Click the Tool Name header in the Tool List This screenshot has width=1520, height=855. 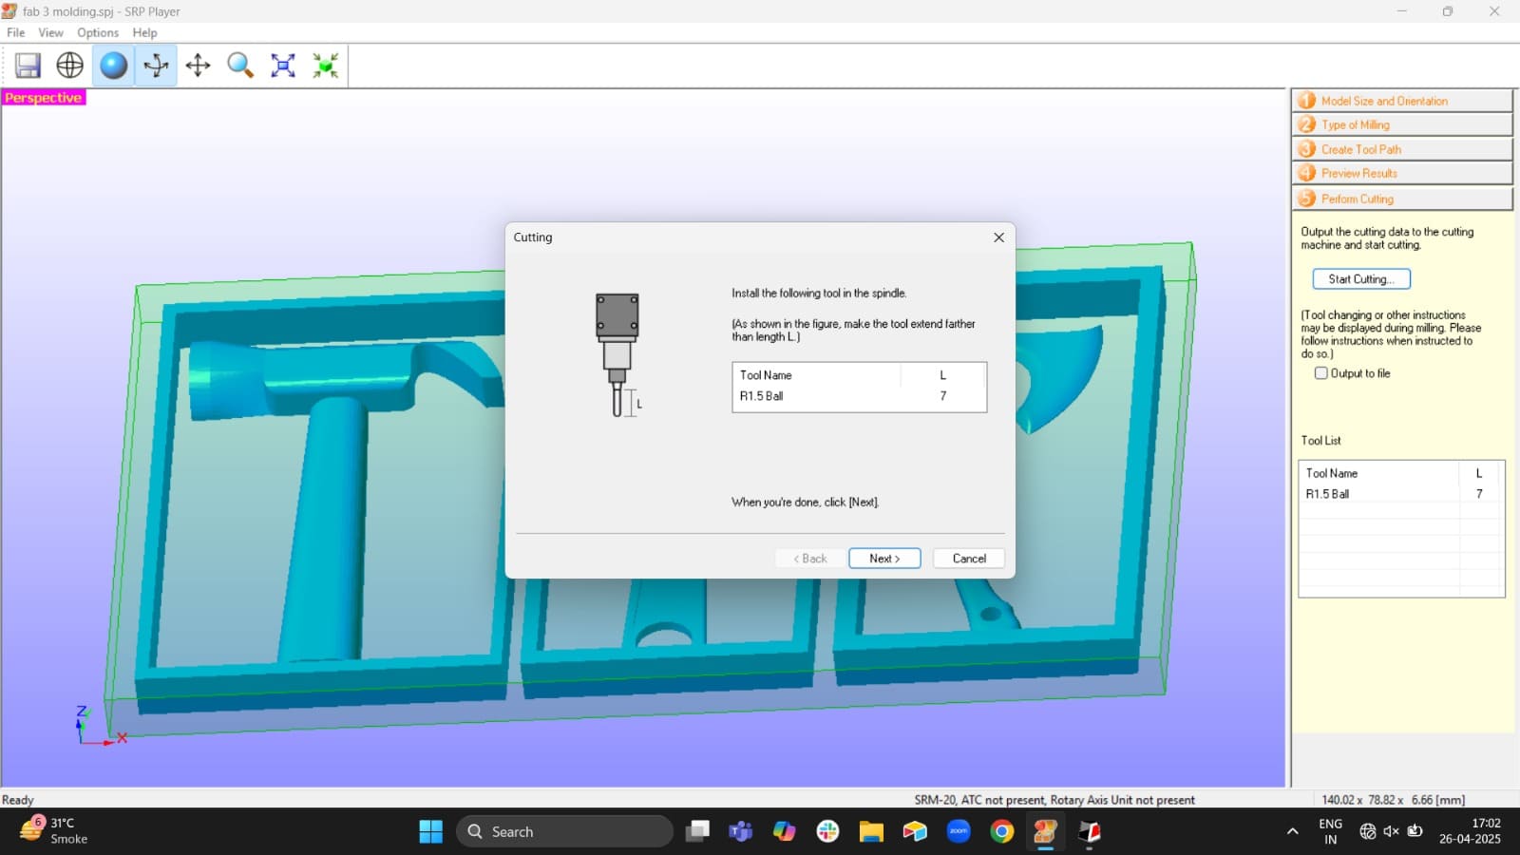pos(1332,473)
